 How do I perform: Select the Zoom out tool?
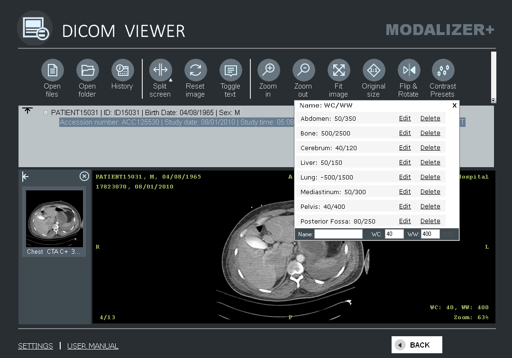[303, 71]
